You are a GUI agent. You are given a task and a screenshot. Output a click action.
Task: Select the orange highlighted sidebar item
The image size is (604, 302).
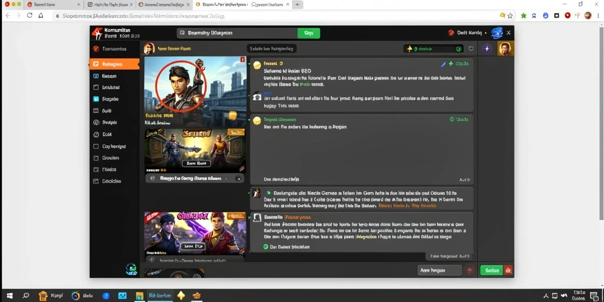[x=114, y=64]
